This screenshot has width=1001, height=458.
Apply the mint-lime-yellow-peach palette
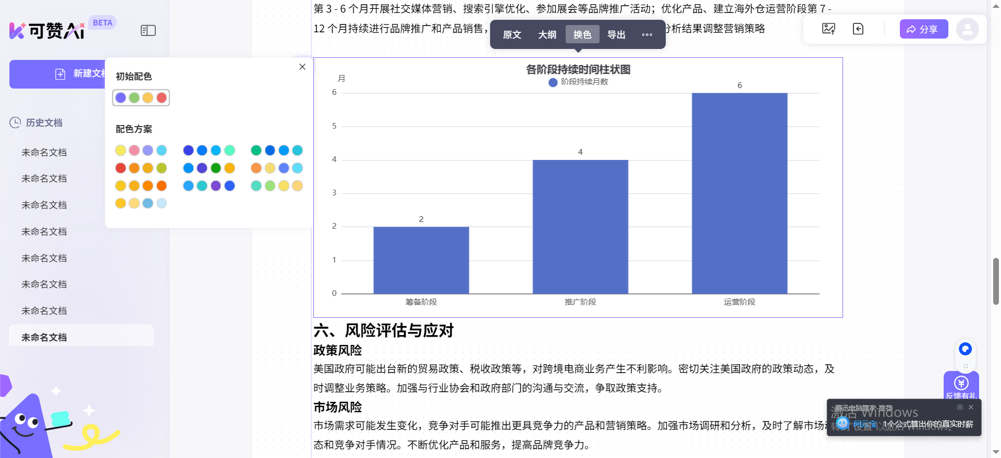[x=277, y=185]
